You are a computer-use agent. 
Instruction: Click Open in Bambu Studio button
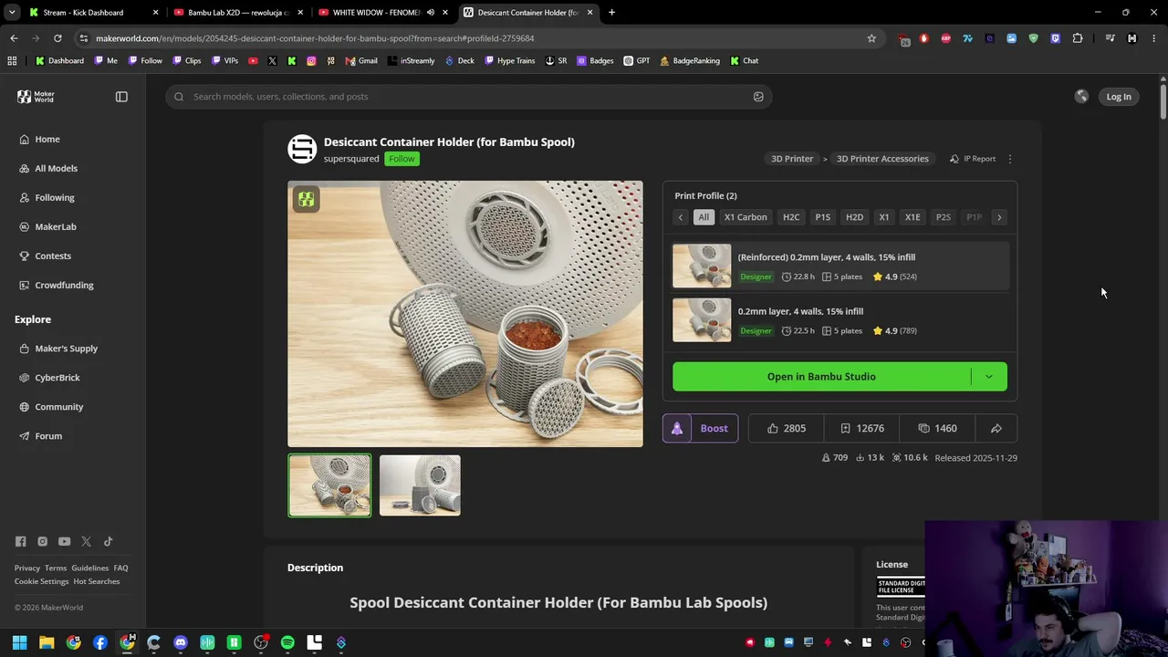coord(821,377)
